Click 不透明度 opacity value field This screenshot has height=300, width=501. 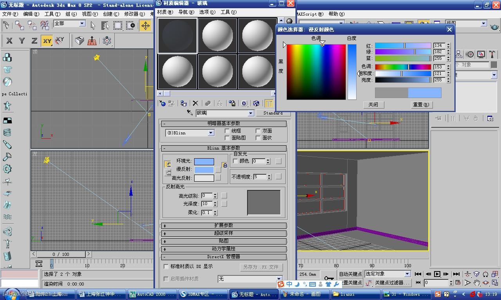coord(260,177)
